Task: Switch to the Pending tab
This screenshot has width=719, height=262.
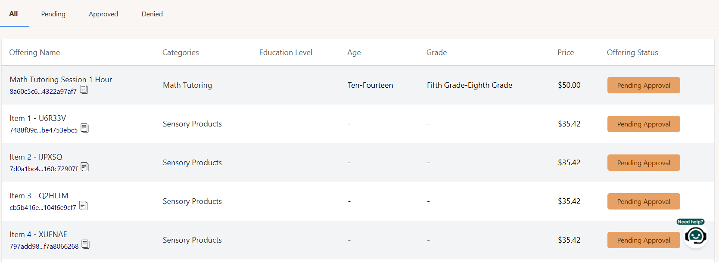Action: (53, 14)
